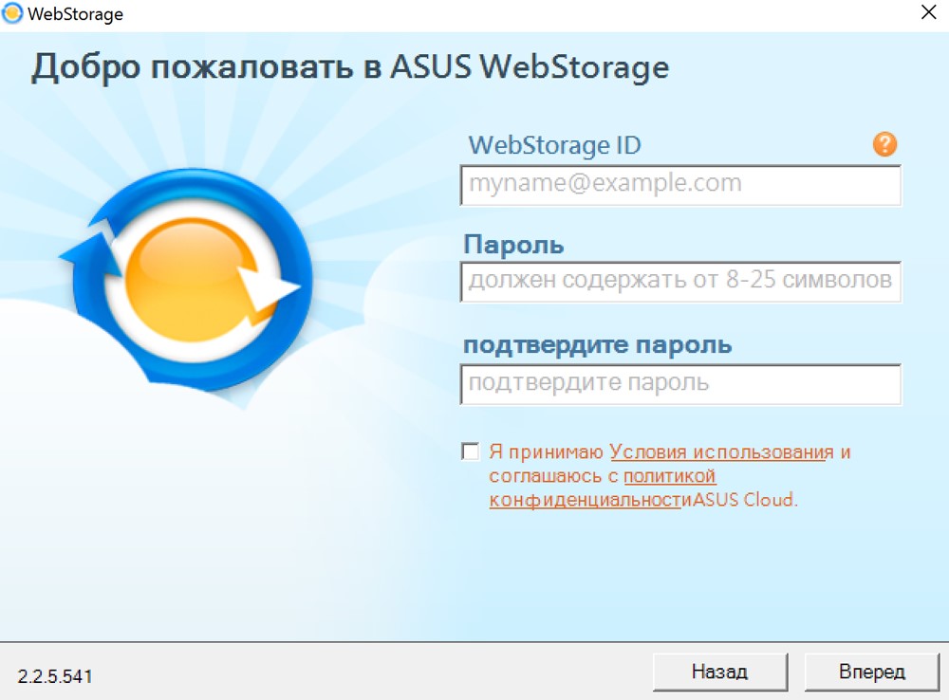Click the large WebStorage sync logo

coord(188,282)
